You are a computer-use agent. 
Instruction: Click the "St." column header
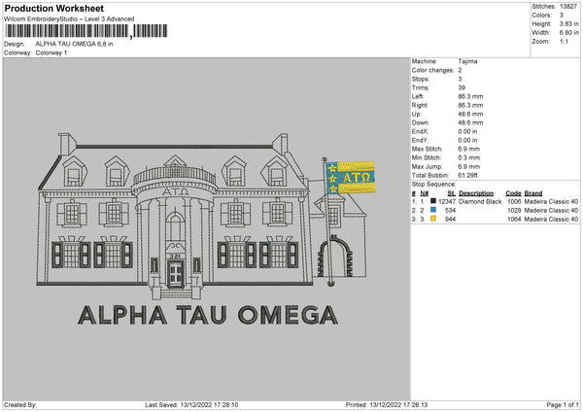[x=452, y=193]
